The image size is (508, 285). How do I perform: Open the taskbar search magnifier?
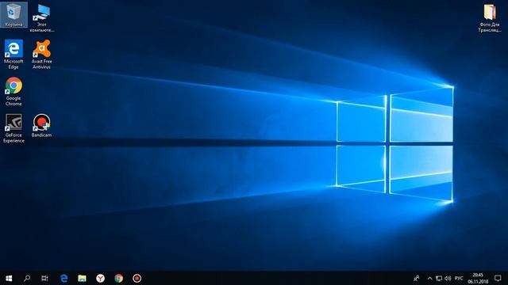point(27,278)
